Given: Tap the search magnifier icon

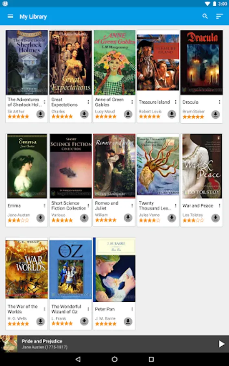Looking at the screenshot, I should tap(205, 16).
